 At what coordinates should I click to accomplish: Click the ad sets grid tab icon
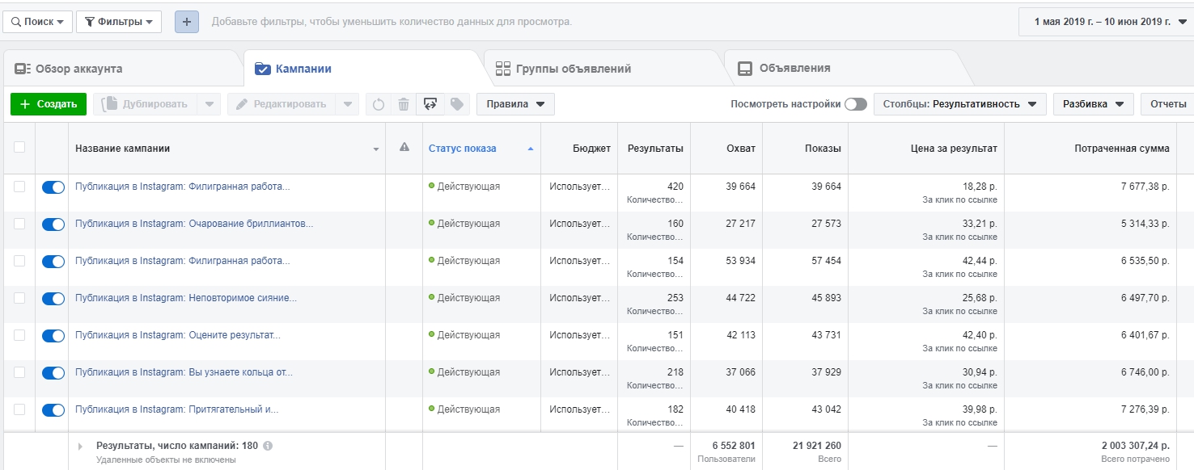(503, 69)
